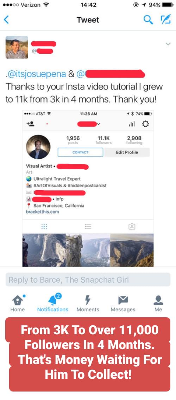Open the Notifications tab
176x400 pixels.
tap(52, 303)
